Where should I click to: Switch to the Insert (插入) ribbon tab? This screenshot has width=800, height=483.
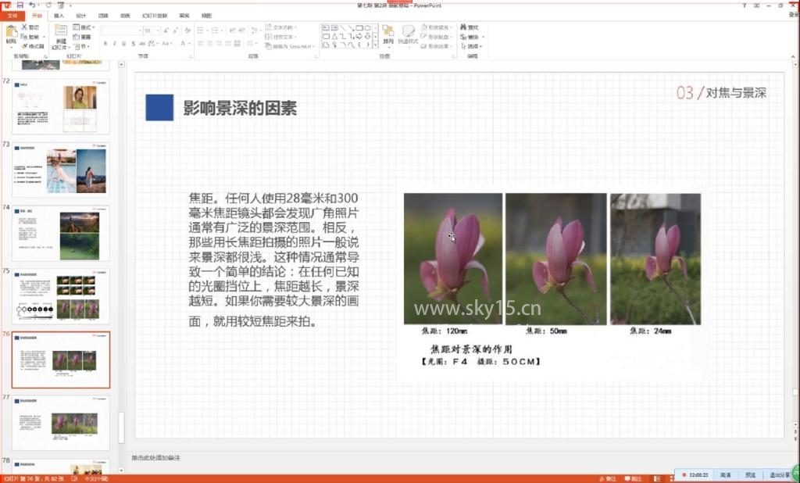[59, 16]
